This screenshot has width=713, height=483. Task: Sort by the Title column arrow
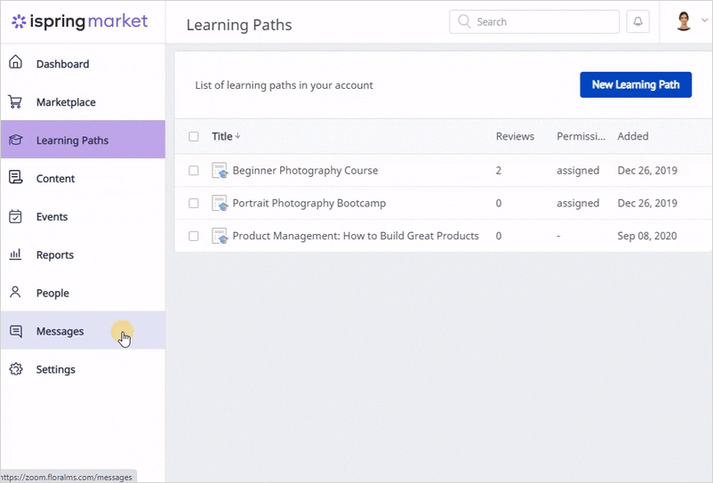point(238,136)
